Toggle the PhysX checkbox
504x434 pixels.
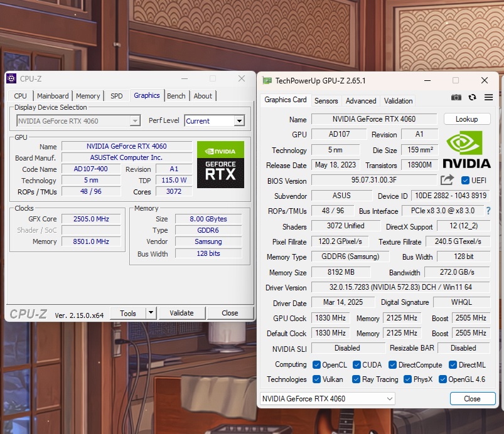pyautogui.click(x=407, y=379)
